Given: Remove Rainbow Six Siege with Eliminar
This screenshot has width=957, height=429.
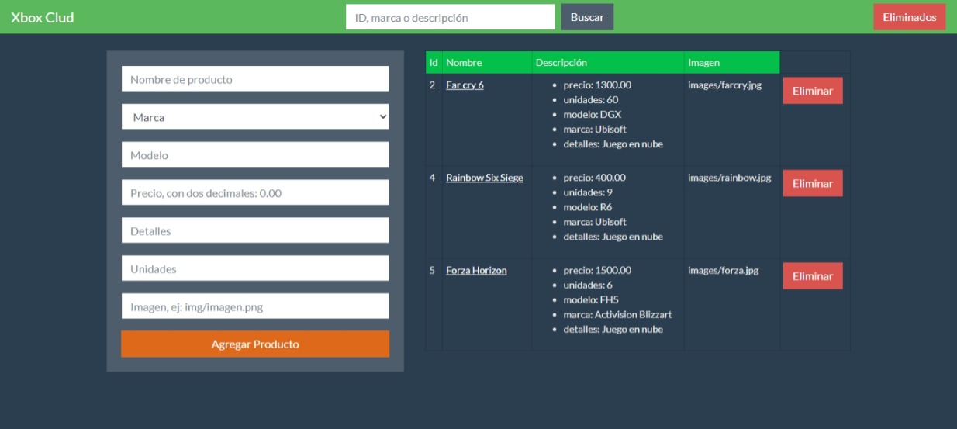Looking at the screenshot, I should [x=812, y=184].
